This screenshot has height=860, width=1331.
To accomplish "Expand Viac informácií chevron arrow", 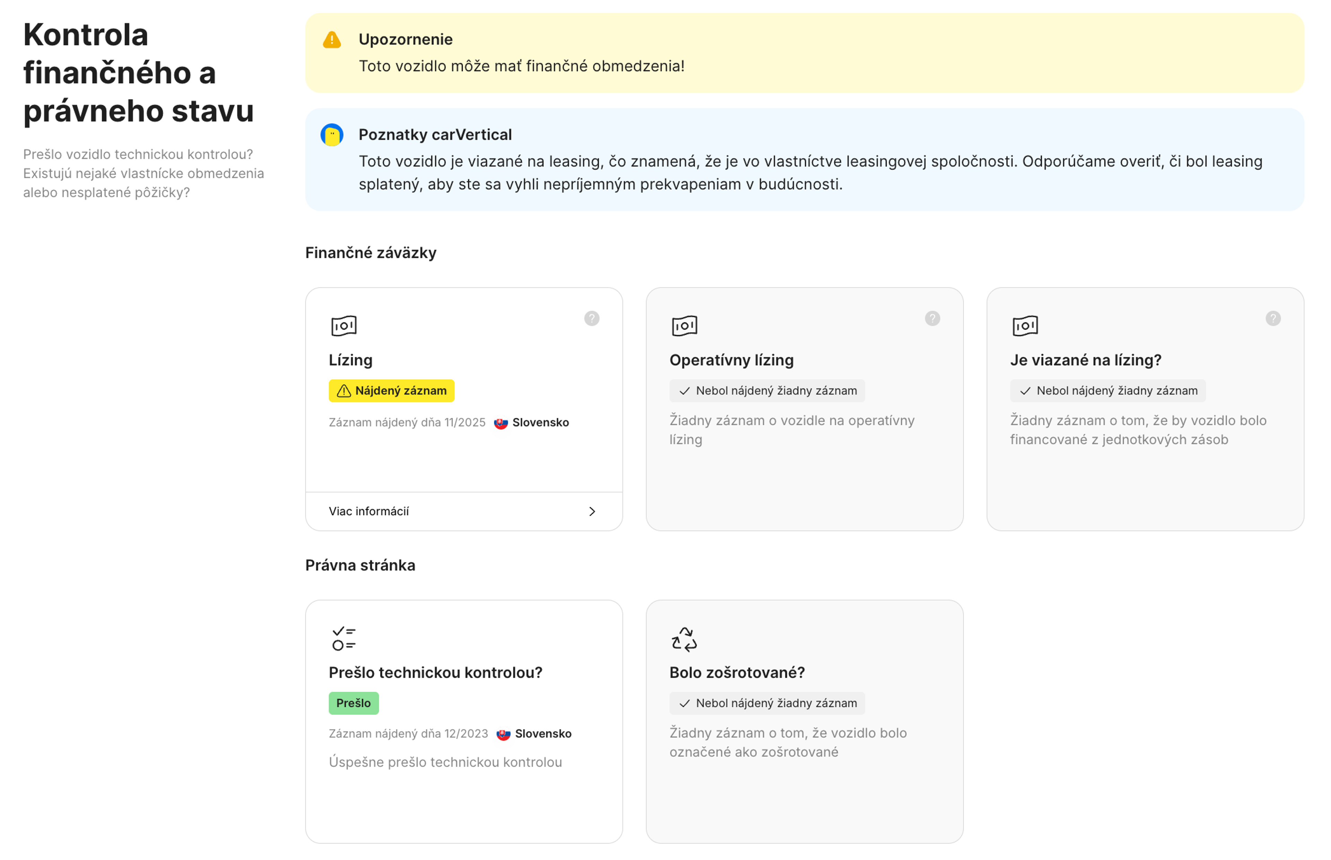I will pos(592,512).
